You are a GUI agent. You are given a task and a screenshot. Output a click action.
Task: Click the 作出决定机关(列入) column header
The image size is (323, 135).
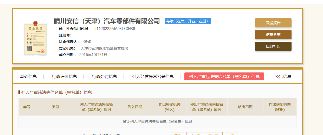point(170,107)
